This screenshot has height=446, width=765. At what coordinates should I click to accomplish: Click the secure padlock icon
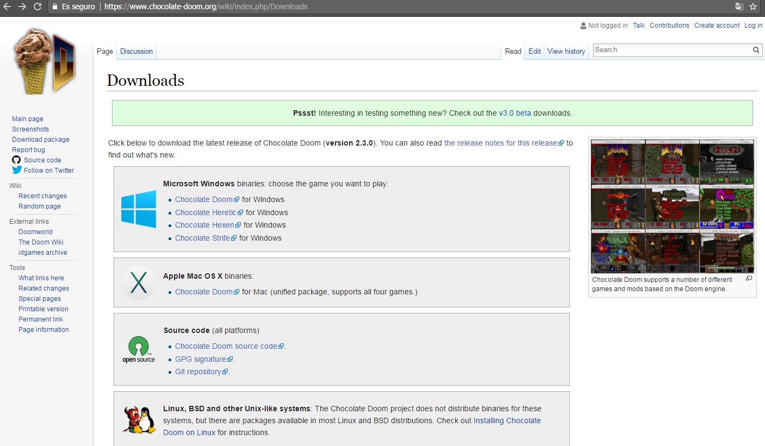click(x=55, y=7)
